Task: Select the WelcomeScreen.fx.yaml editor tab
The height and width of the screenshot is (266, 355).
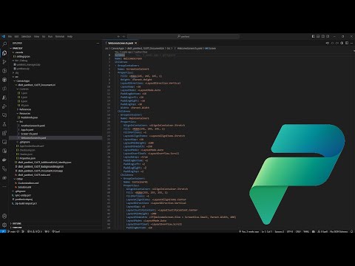Action: tap(121, 43)
